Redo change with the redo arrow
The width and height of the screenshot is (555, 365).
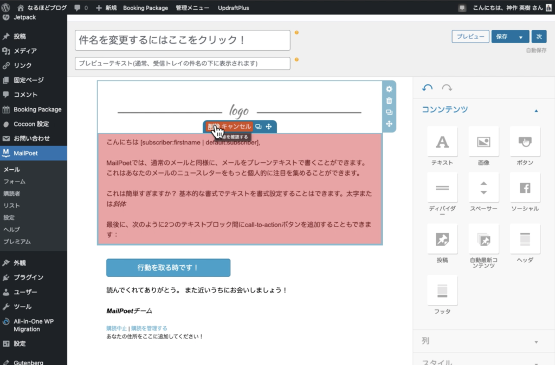tap(447, 88)
